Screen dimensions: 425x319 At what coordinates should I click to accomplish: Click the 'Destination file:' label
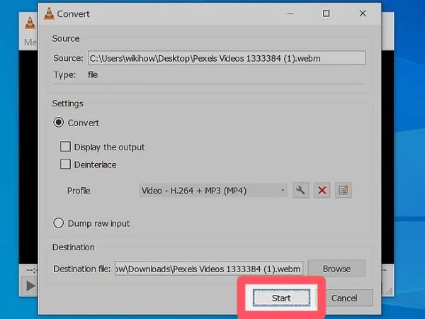(x=82, y=269)
